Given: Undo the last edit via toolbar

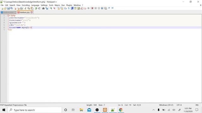Looking at the screenshot, I should (x=36, y=8).
